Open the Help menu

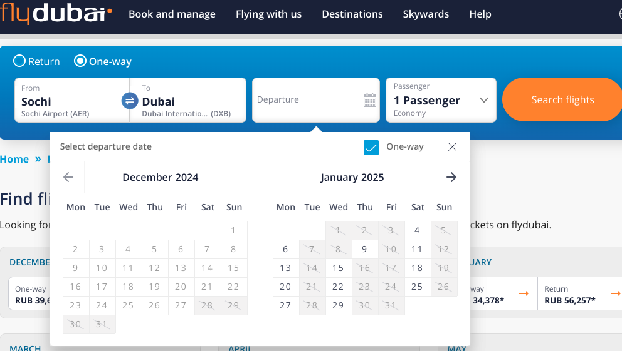480,14
